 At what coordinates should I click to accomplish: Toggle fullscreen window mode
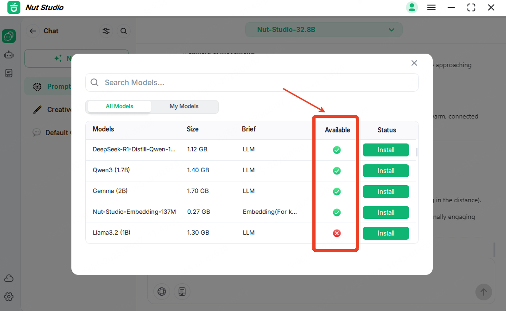pos(471,7)
